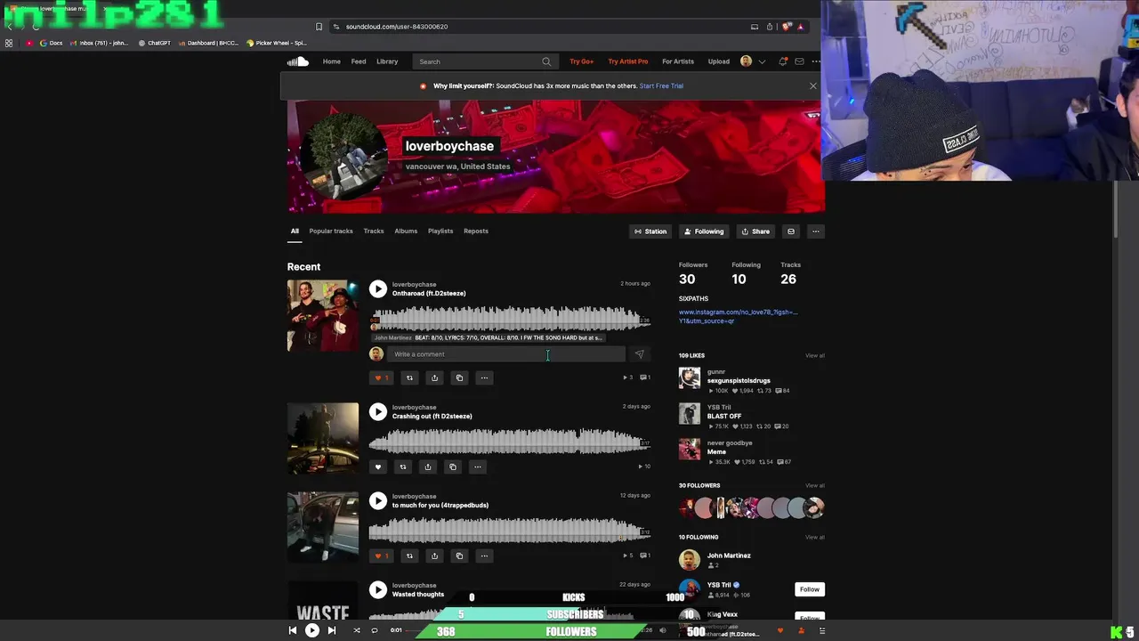Image resolution: width=1139 pixels, height=641 pixels.
Task: Click Try Go+ link
Action: click(x=581, y=61)
